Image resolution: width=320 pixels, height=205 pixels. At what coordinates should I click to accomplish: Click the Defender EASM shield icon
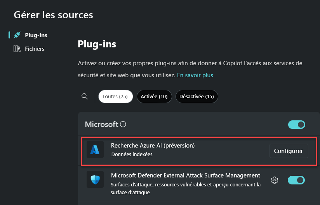[95, 179]
